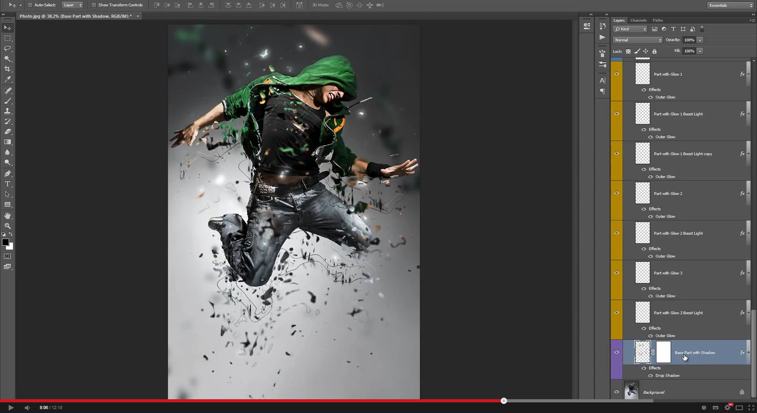Viewport: 757px width, 413px height.
Task: Select the Move tool
Action: [x=7, y=28]
